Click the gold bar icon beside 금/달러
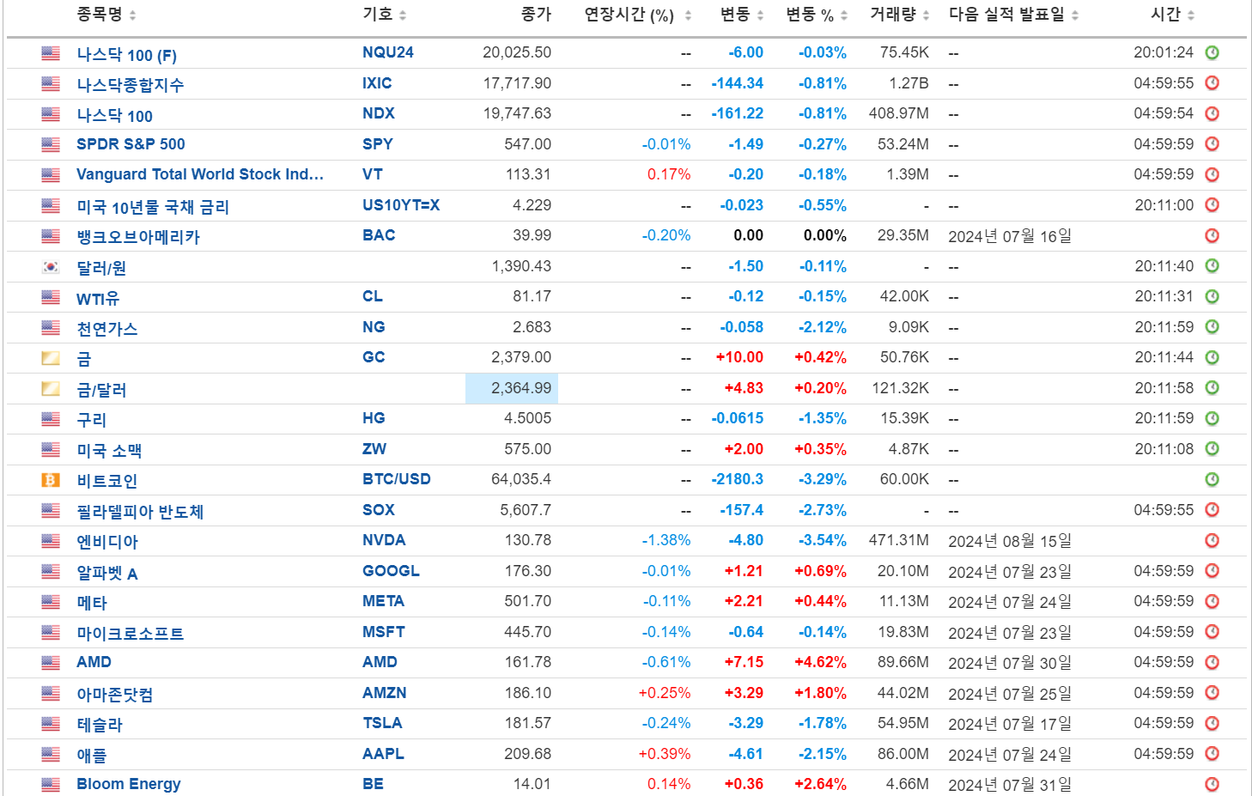1252x796 pixels. (51, 389)
